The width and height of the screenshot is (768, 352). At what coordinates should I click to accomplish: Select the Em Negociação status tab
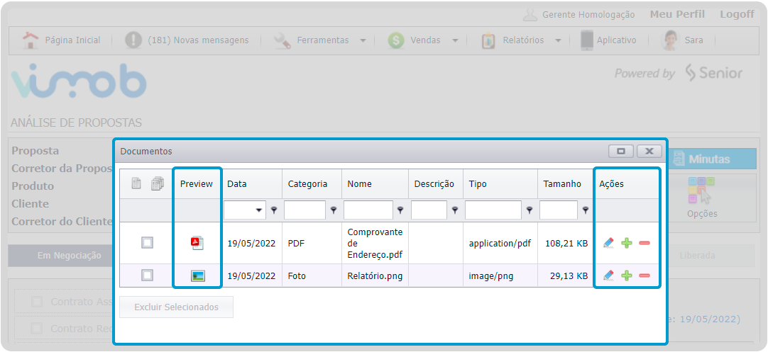click(69, 256)
